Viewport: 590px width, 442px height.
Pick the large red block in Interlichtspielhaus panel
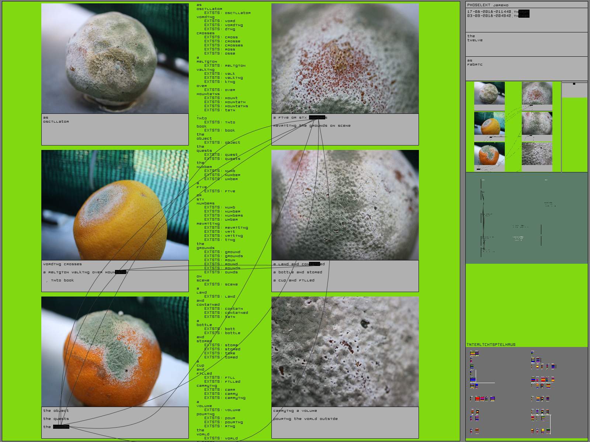pos(478,399)
